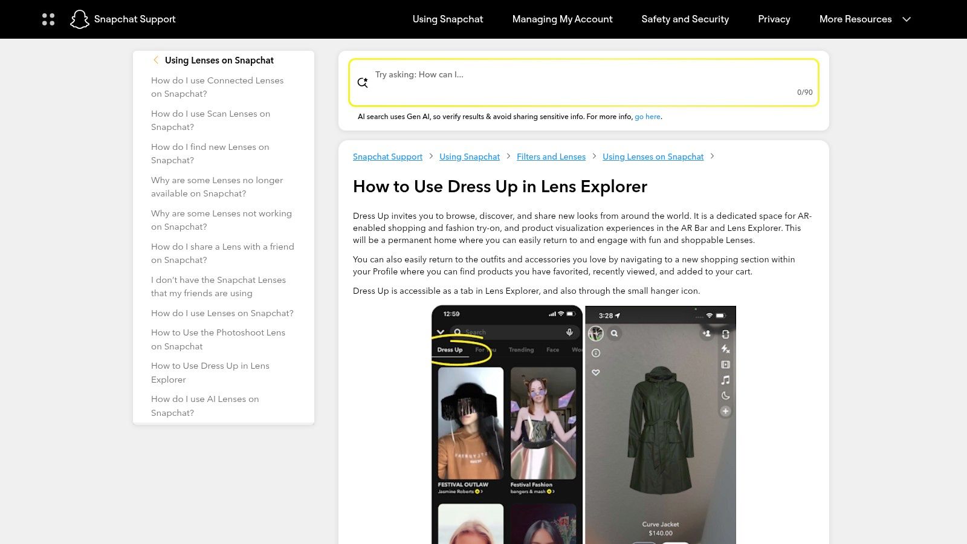Open 'How to Use Dress Up' sidebar link

(x=210, y=372)
